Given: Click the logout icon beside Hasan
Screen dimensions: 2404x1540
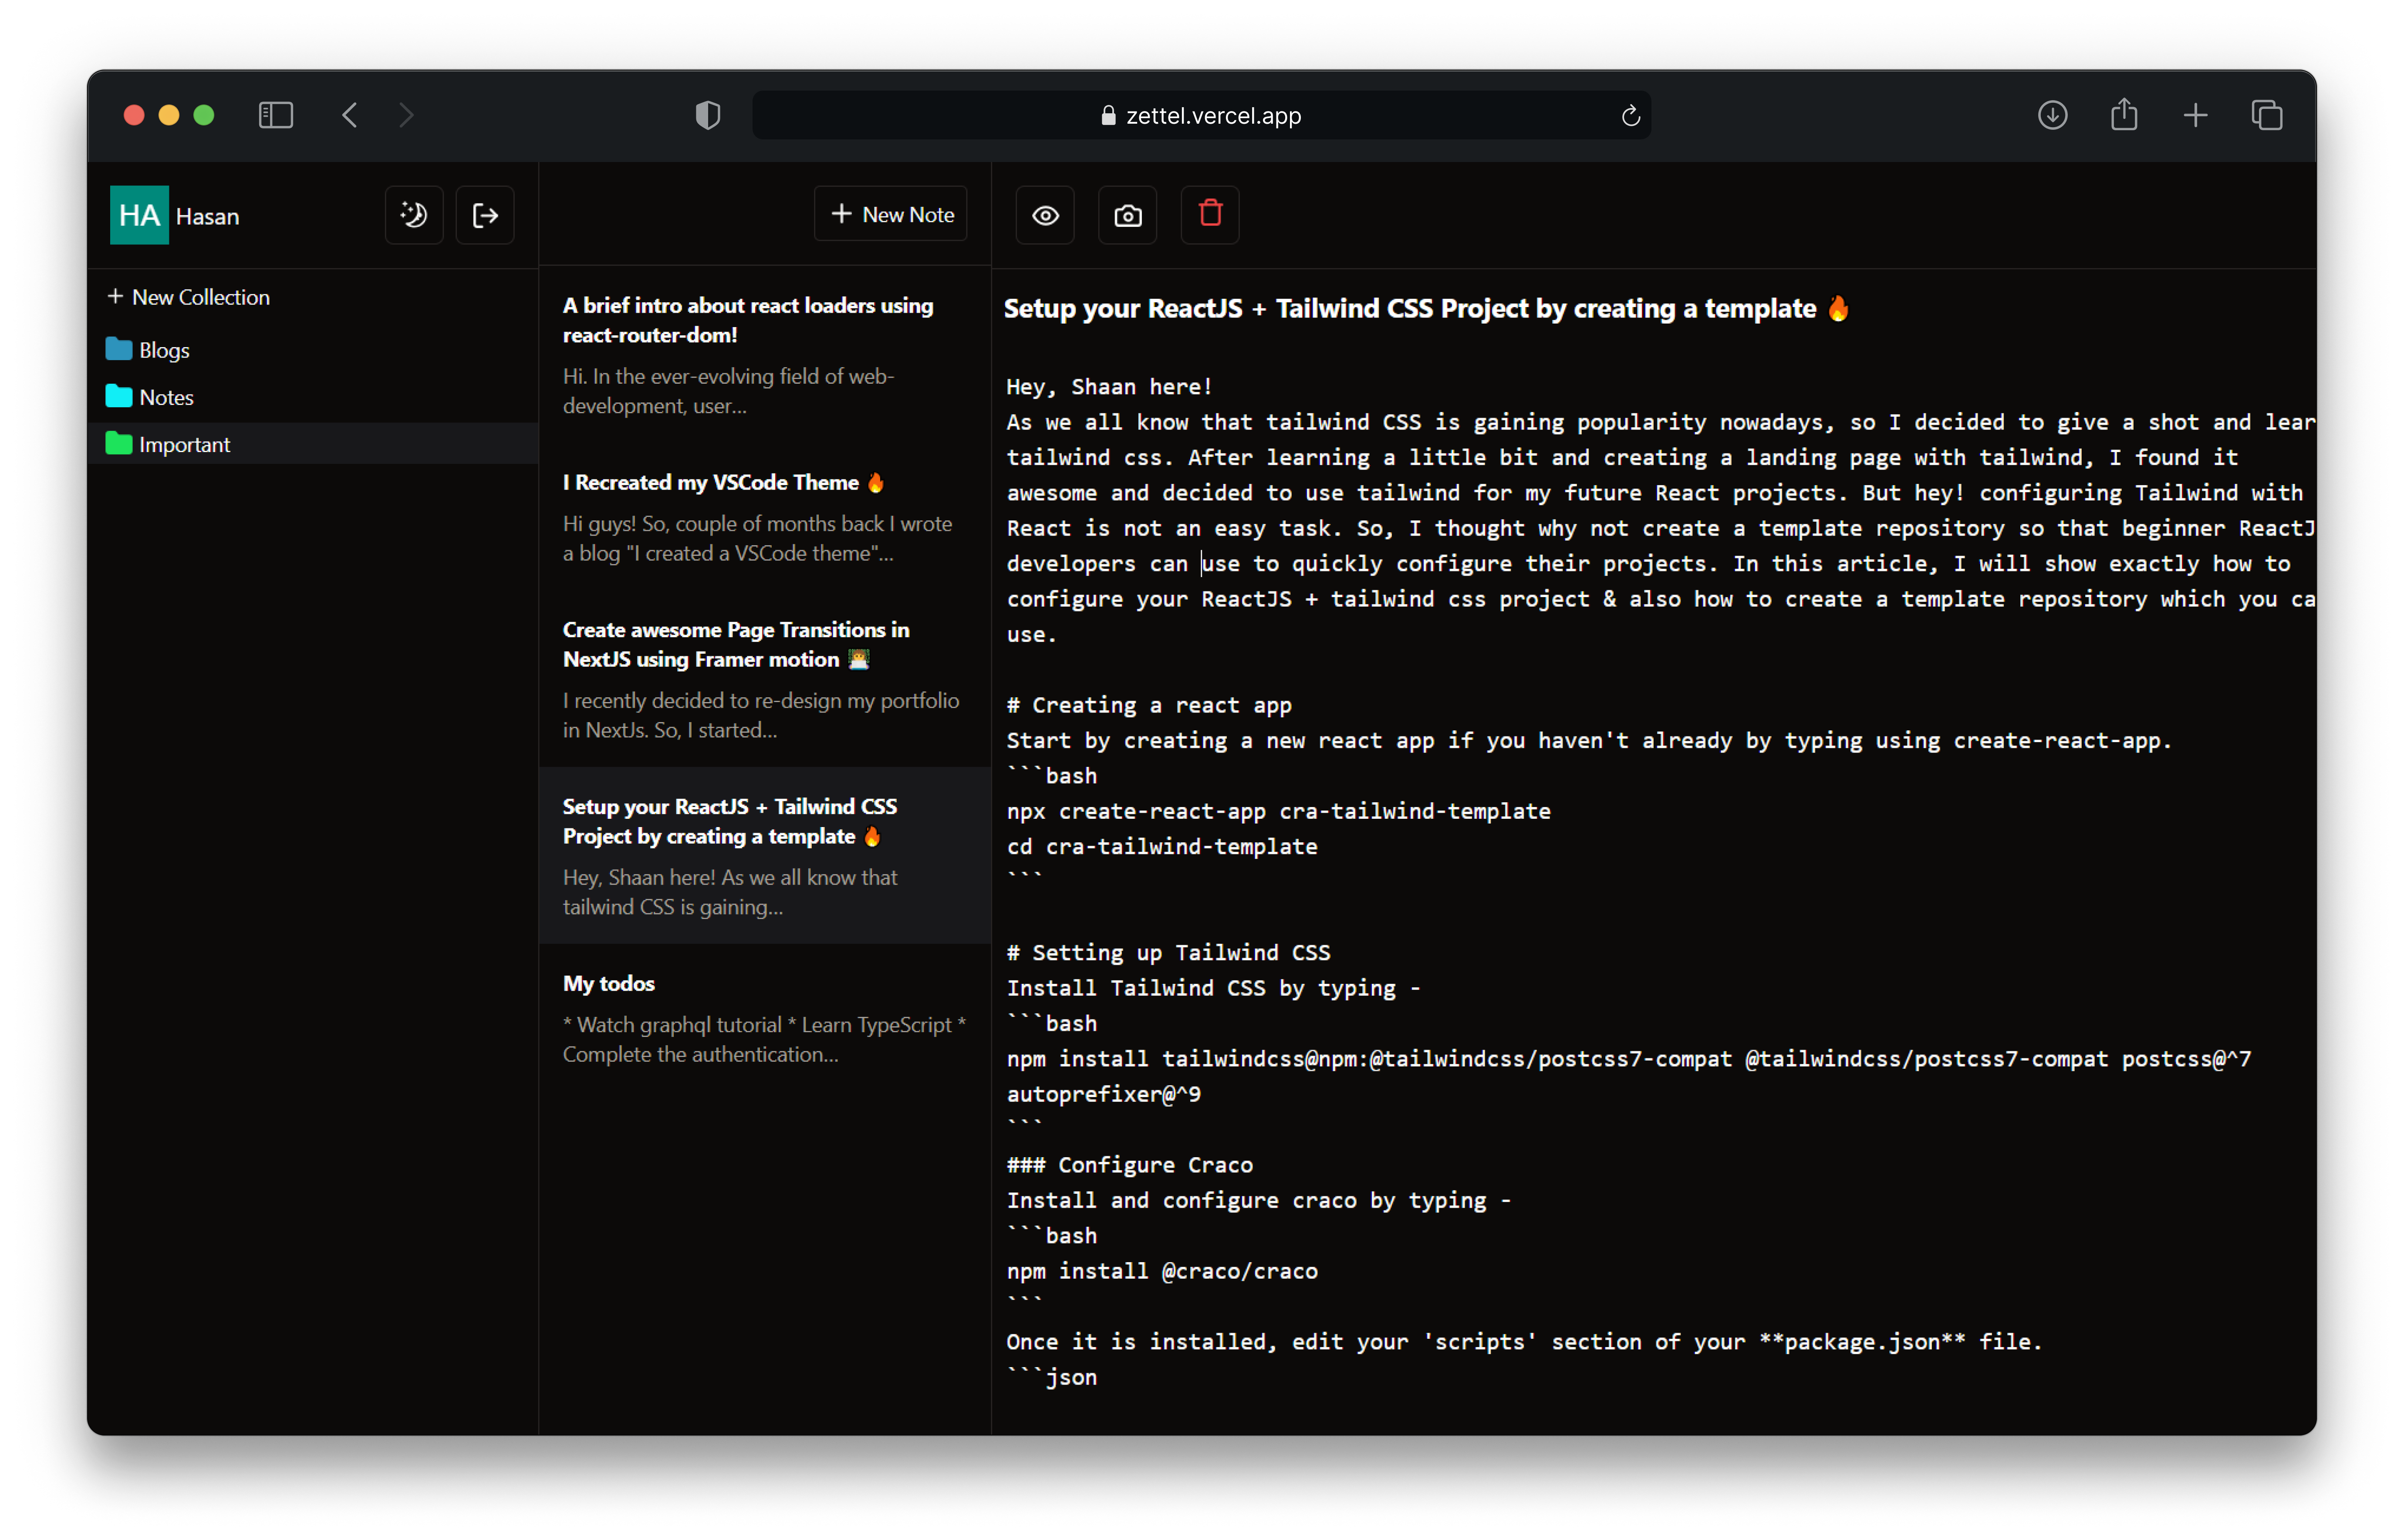Looking at the screenshot, I should pos(485,215).
